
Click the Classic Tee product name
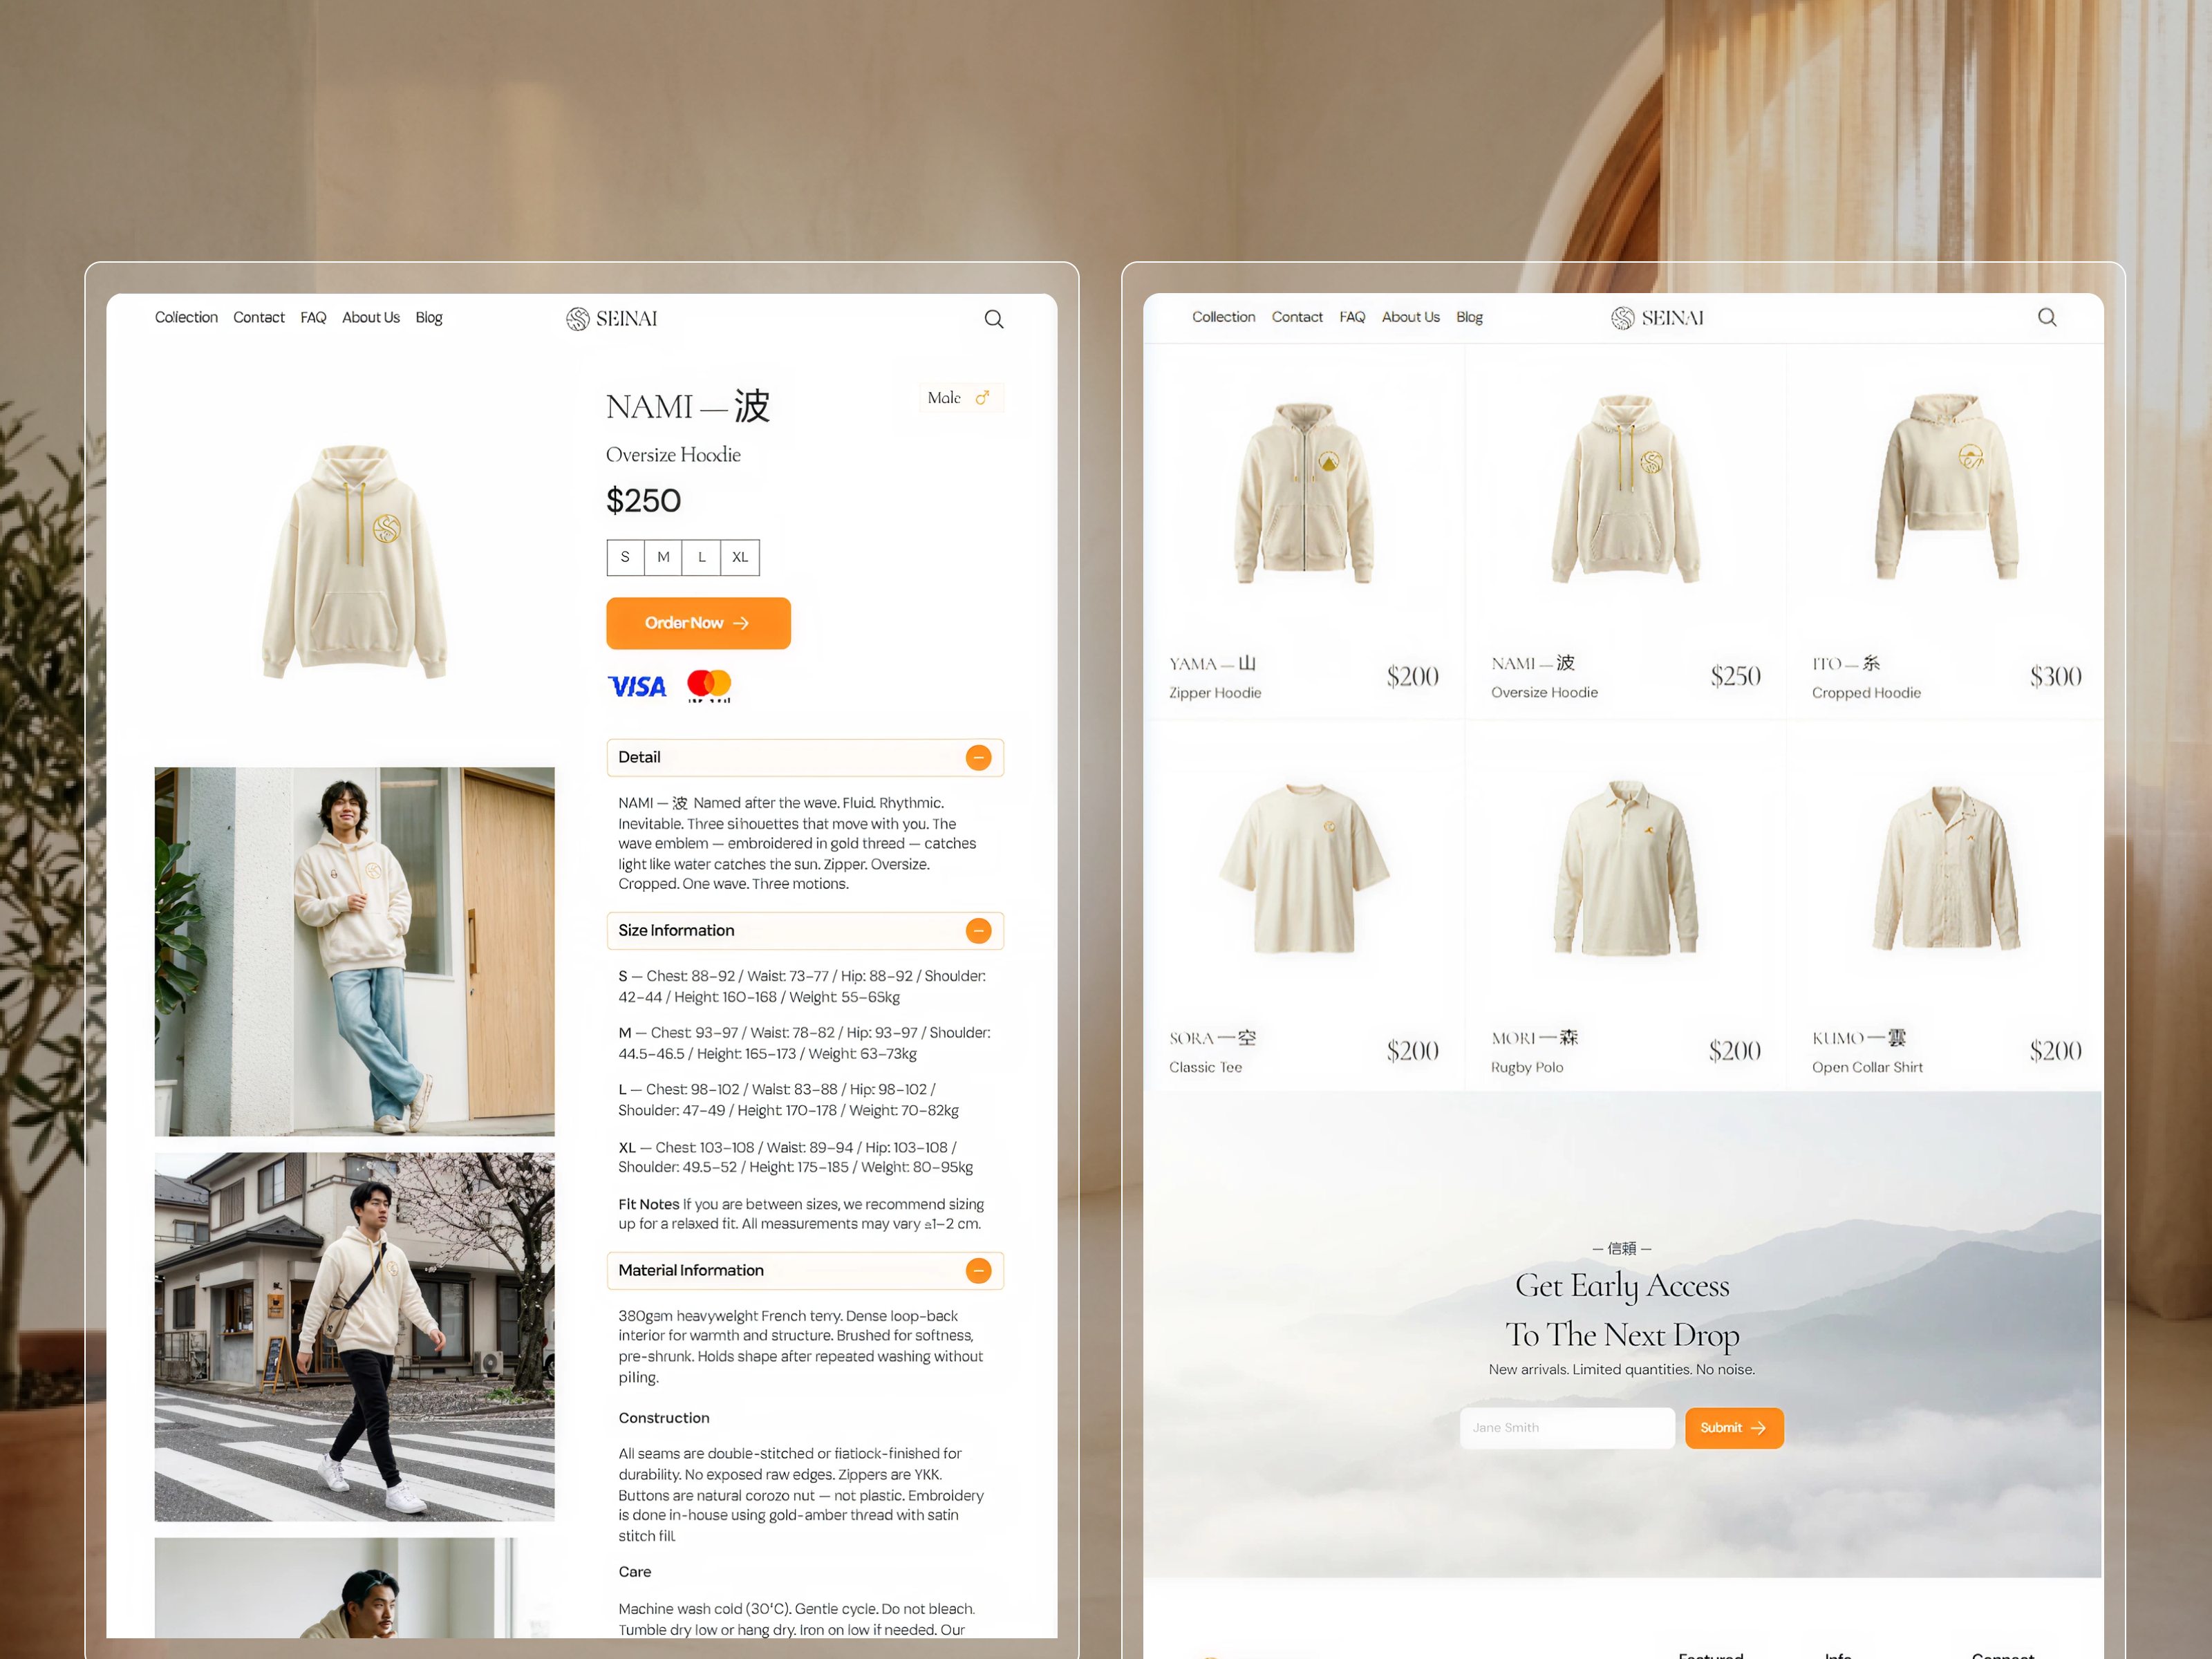tap(1205, 1068)
